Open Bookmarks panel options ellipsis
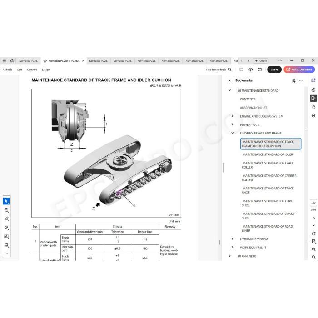318x318 pixels. [301, 81]
